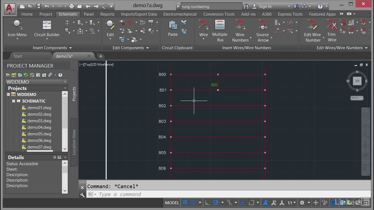The width and height of the screenshot is (374, 210).
Task: Open the Sign In dropdown arrow
Action: click(x=289, y=6)
